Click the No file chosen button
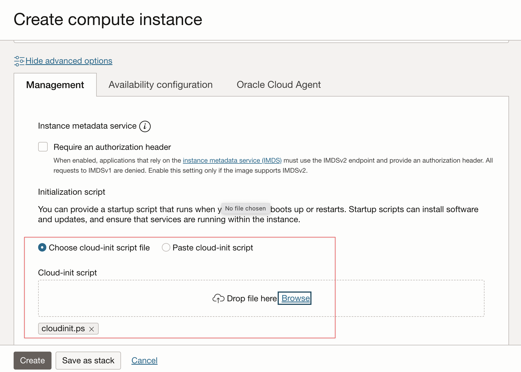The height and width of the screenshot is (372, 521). click(x=245, y=208)
